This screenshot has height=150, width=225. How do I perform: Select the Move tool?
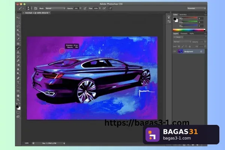[x=18, y=18]
